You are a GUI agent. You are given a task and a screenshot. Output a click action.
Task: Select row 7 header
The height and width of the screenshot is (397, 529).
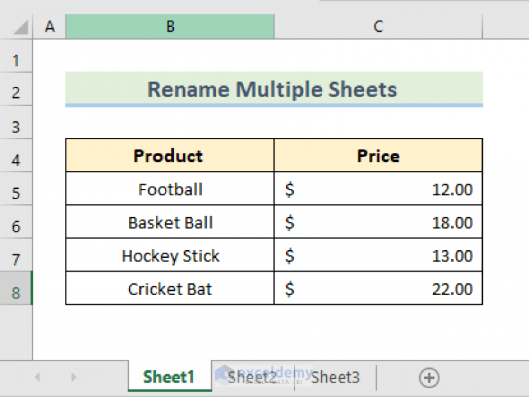point(16,255)
